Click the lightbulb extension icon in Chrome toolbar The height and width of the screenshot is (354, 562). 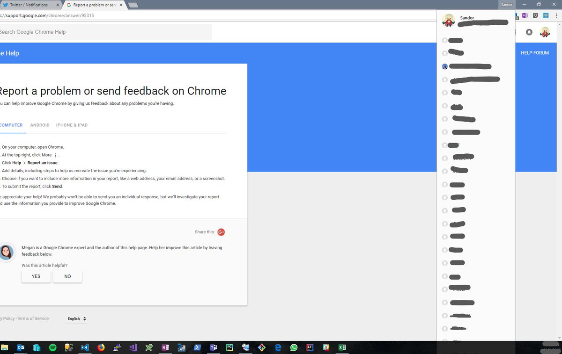[535, 15]
